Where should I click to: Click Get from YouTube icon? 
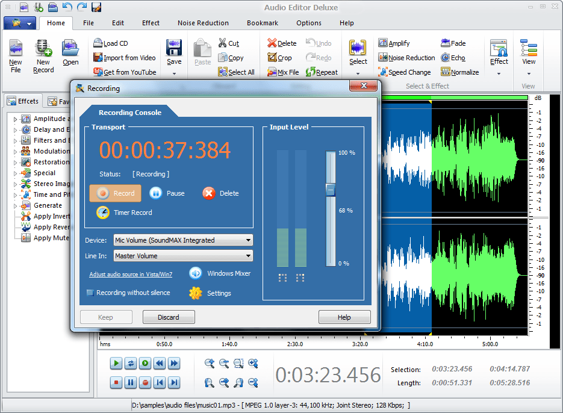point(99,72)
